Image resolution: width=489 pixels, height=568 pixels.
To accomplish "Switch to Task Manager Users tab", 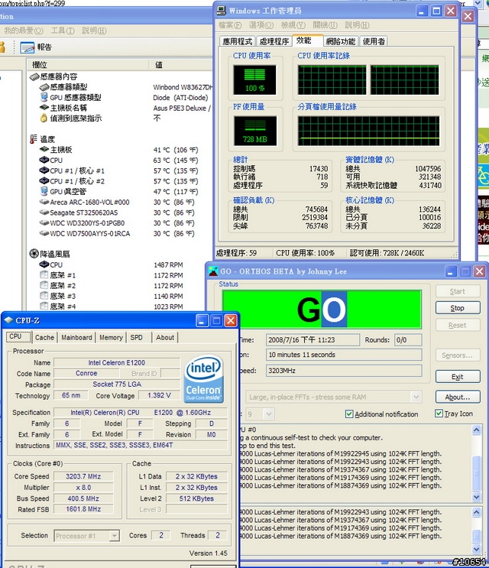I will coord(374,41).
